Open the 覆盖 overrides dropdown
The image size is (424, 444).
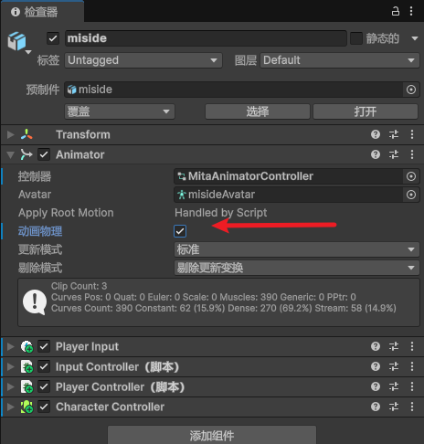coord(120,111)
